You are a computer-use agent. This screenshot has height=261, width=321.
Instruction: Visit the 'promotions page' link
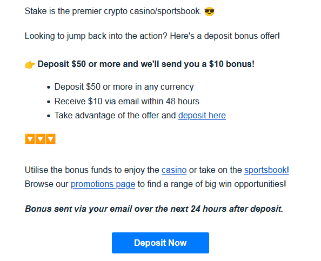[103, 184]
